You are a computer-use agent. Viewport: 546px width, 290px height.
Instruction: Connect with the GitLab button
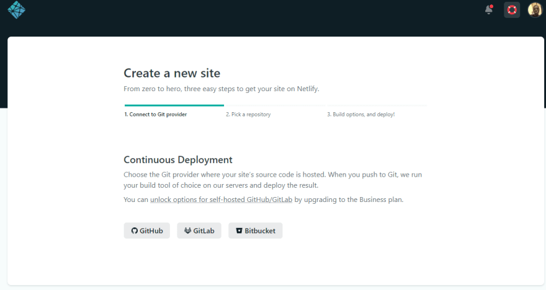tap(199, 231)
